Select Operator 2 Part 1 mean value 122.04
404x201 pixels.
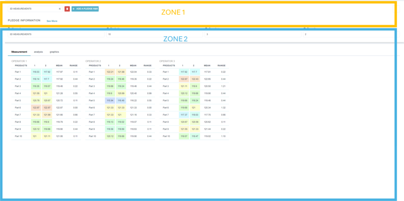tap(133, 72)
